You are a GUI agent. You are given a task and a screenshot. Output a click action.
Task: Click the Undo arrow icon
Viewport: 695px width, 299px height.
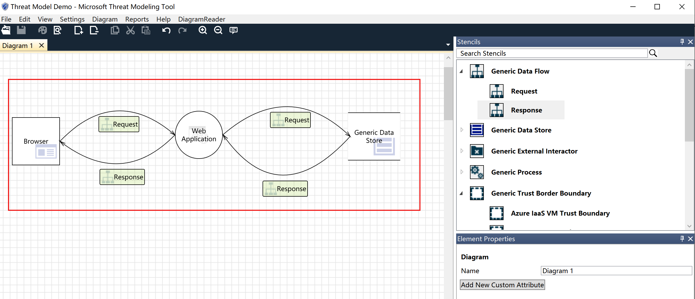(x=166, y=30)
